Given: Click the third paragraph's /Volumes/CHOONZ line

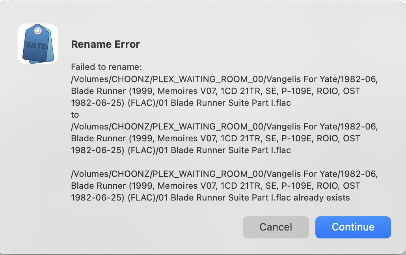Looking at the screenshot, I should click(224, 174).
